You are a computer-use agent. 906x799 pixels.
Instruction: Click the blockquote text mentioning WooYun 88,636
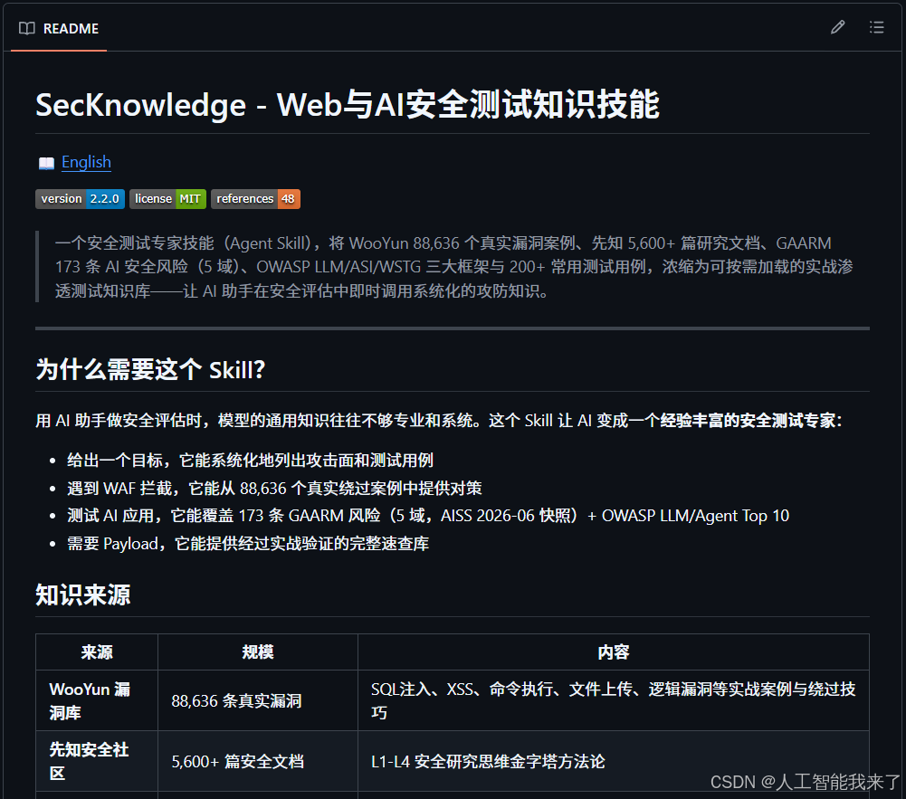(454, 266)
